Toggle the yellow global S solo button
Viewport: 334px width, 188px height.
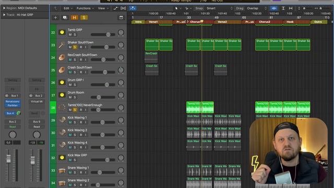tap(84, 18)
